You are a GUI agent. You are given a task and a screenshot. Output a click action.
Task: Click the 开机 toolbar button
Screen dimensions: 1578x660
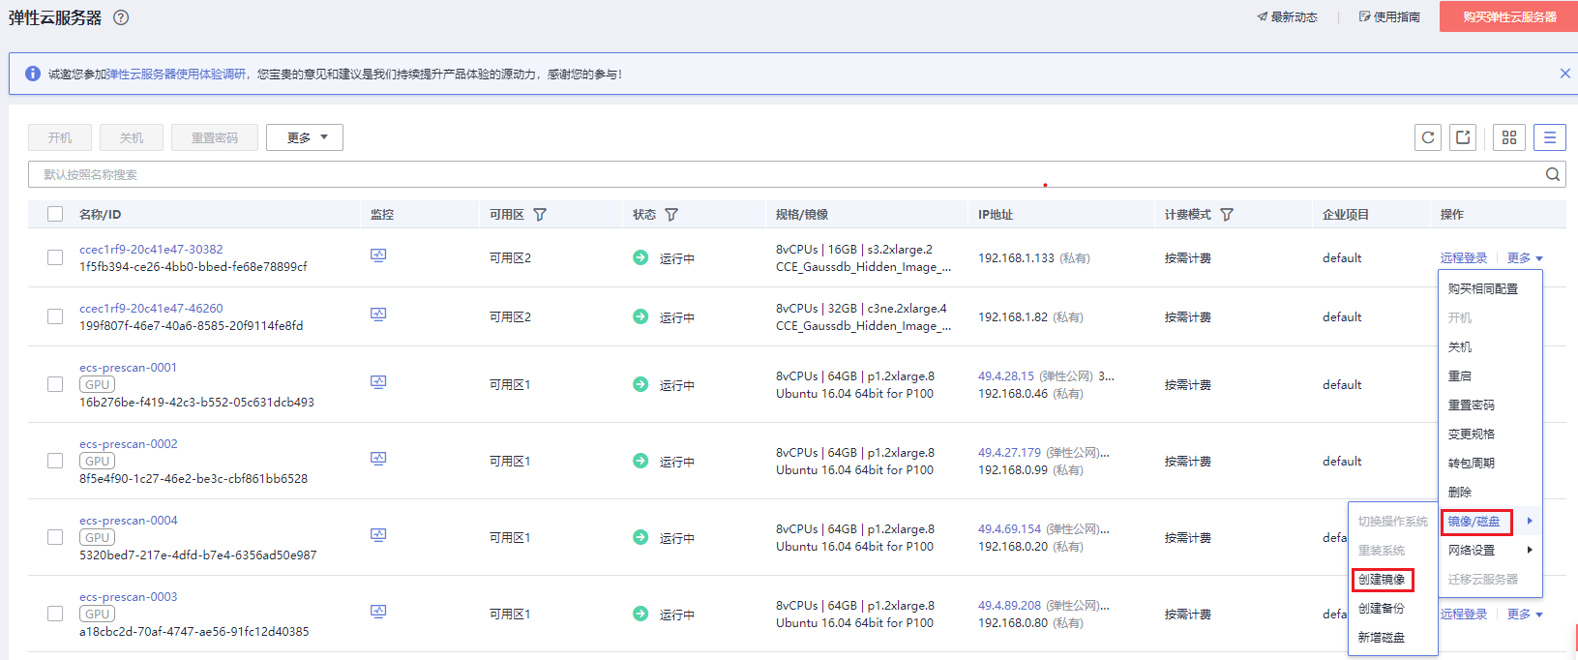tap(60, 137)
